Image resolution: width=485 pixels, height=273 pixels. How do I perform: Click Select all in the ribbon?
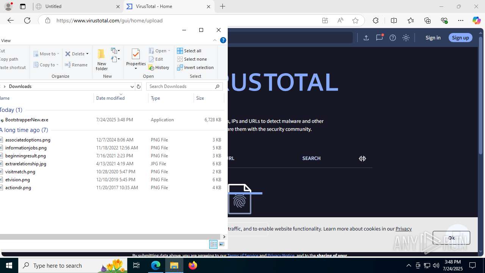tap(189, 51)
